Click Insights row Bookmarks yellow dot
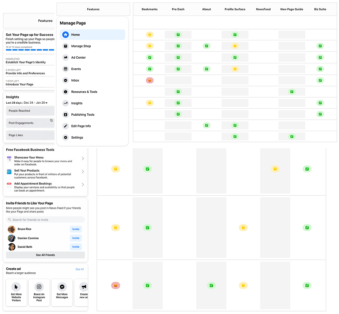 tap(150, 103)
